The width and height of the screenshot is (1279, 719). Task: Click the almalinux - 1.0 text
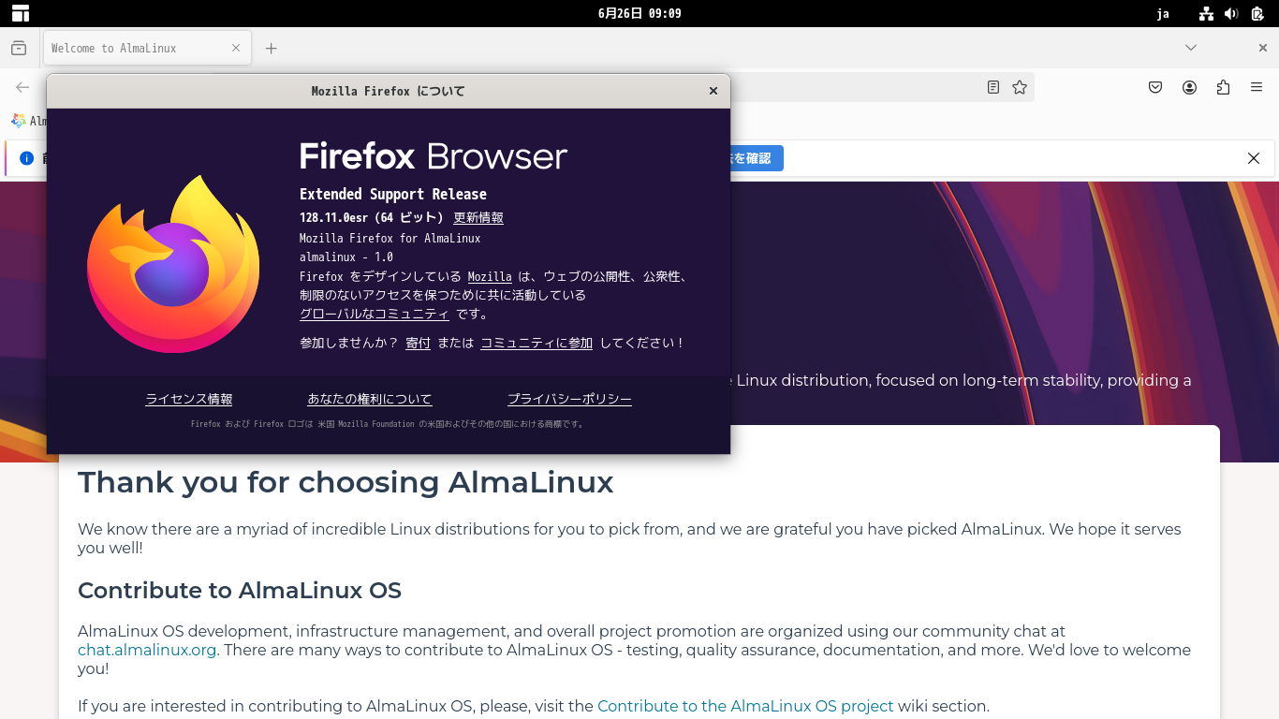coord(346,257)
